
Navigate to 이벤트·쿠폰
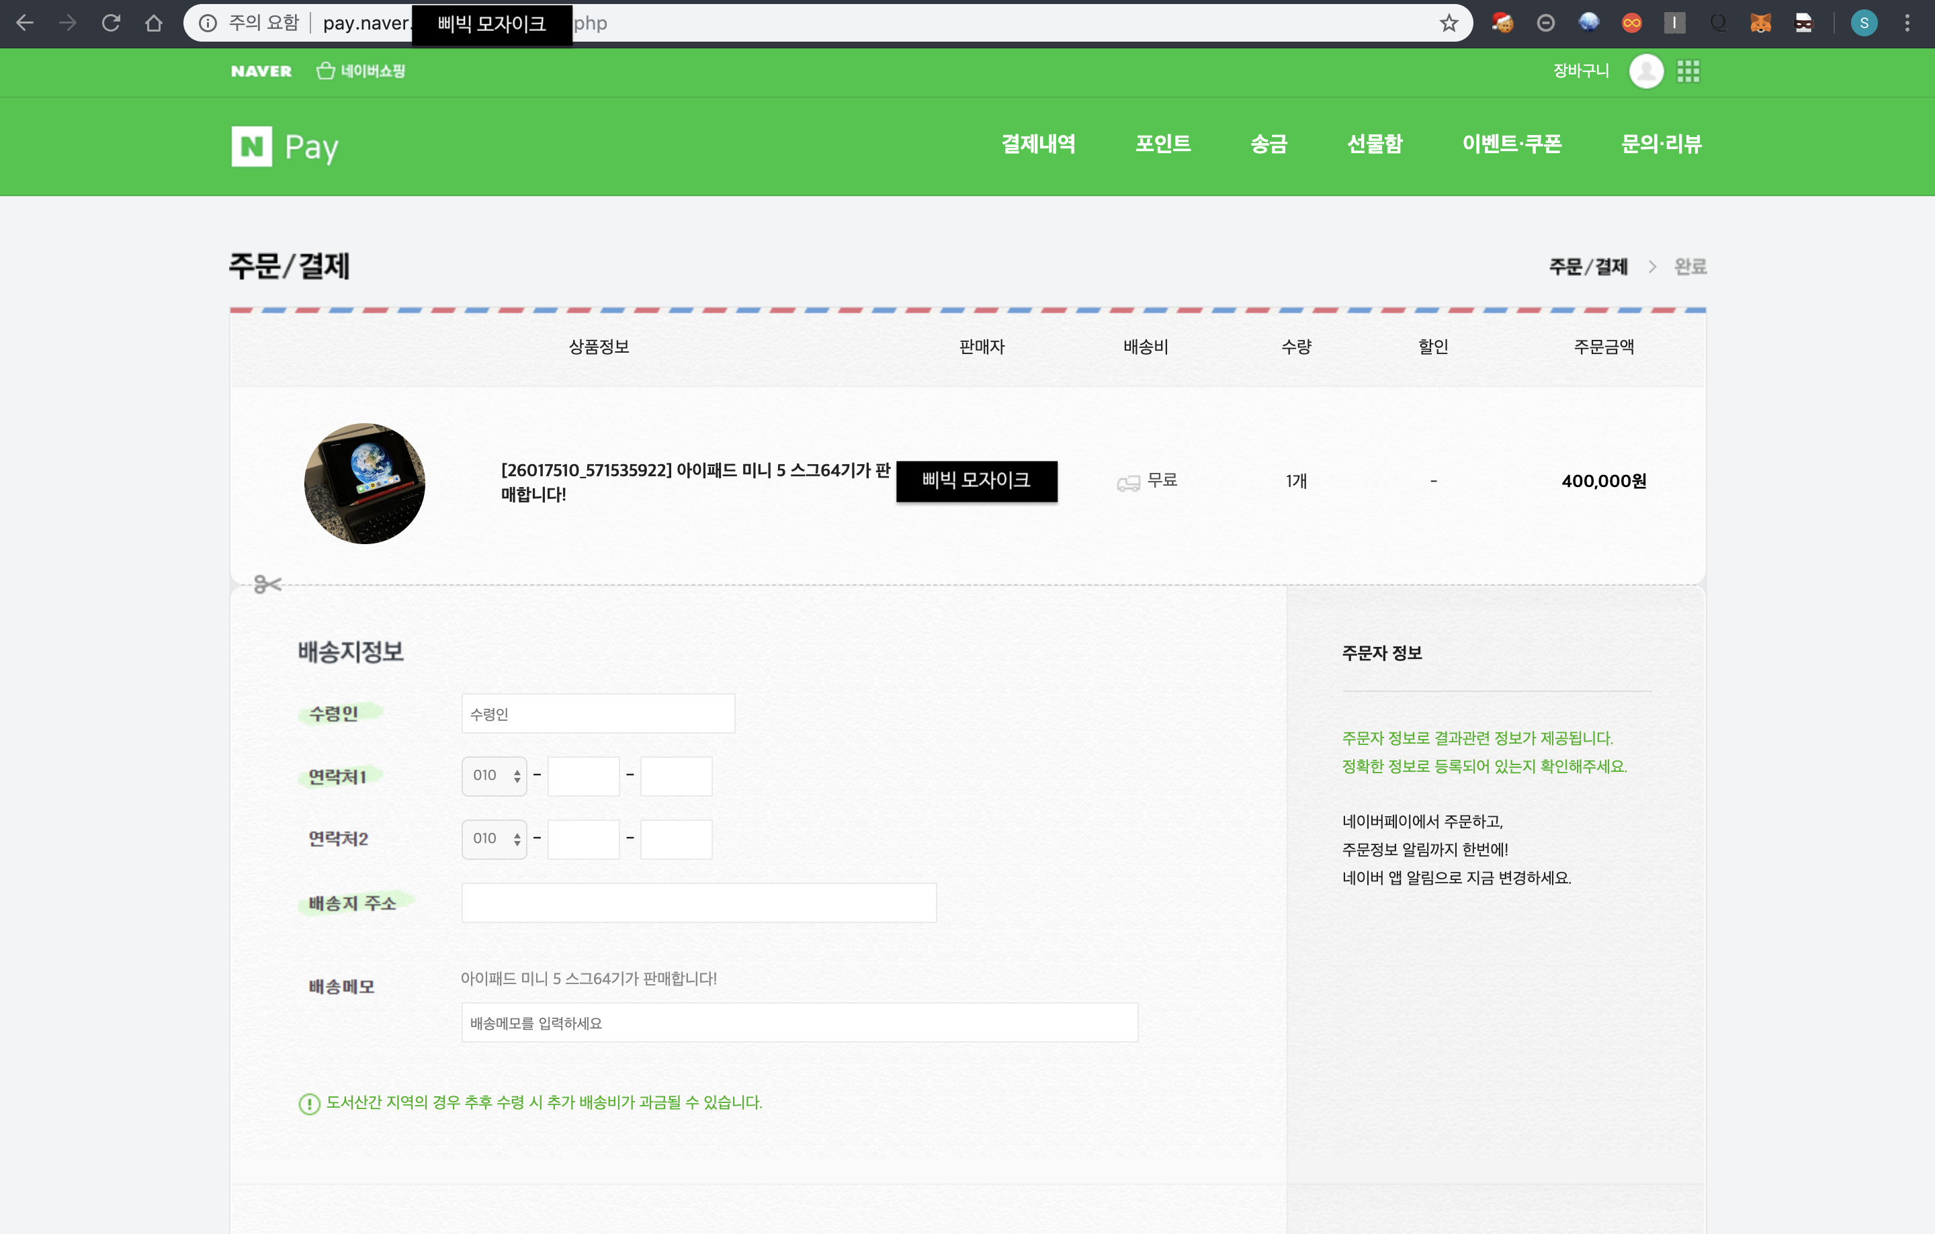click(1512, 144)
